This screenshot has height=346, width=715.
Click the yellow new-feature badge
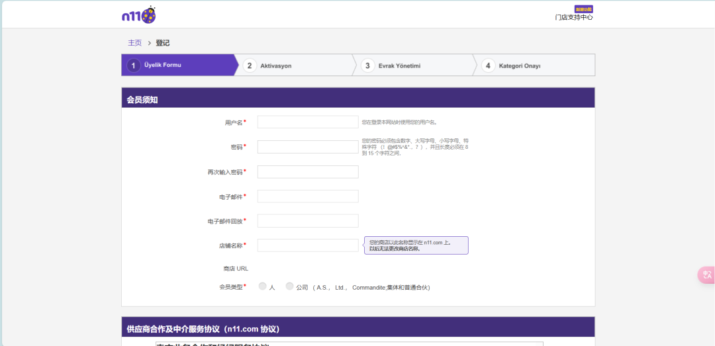(584, 9)
